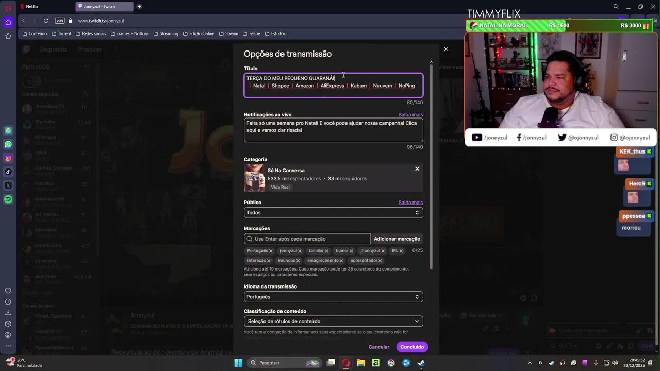Remove the imundos tag
The width and height of the screenshot is (660, 371).
(x=298, y=261)
